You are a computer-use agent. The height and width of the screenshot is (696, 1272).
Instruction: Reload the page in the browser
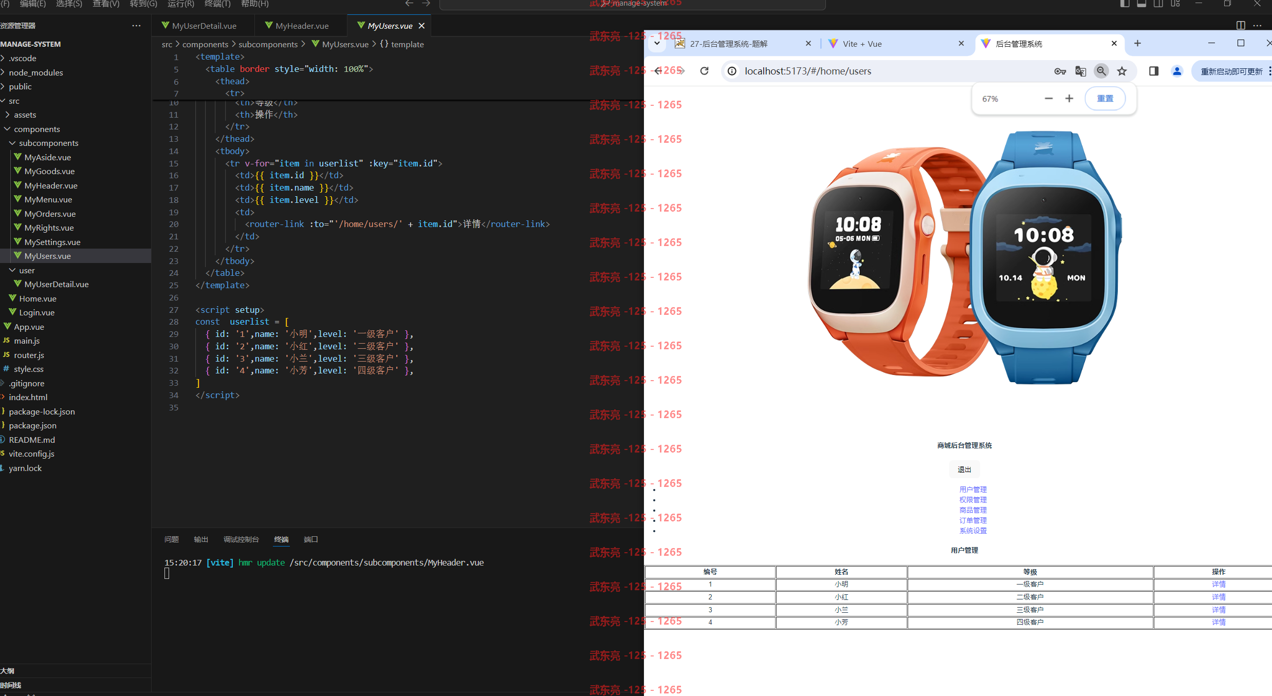click(704, 71)
